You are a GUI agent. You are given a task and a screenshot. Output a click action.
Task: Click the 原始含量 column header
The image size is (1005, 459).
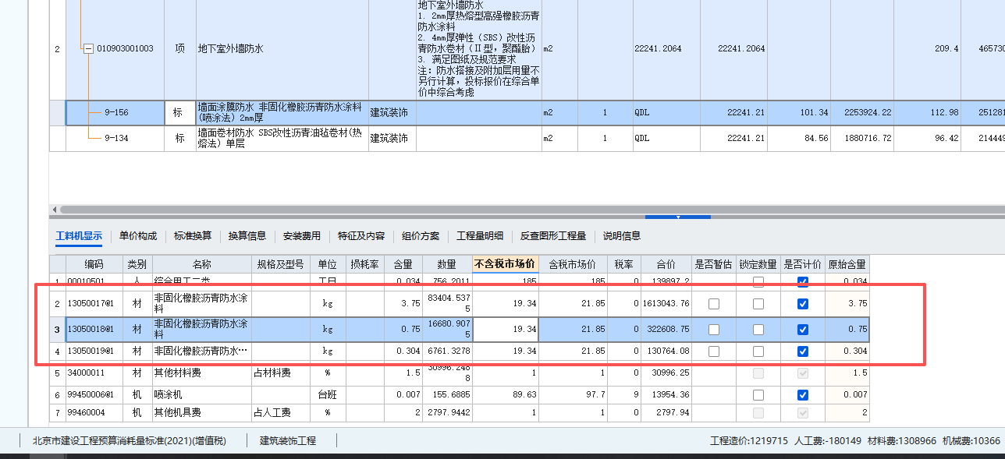point(847,264)
